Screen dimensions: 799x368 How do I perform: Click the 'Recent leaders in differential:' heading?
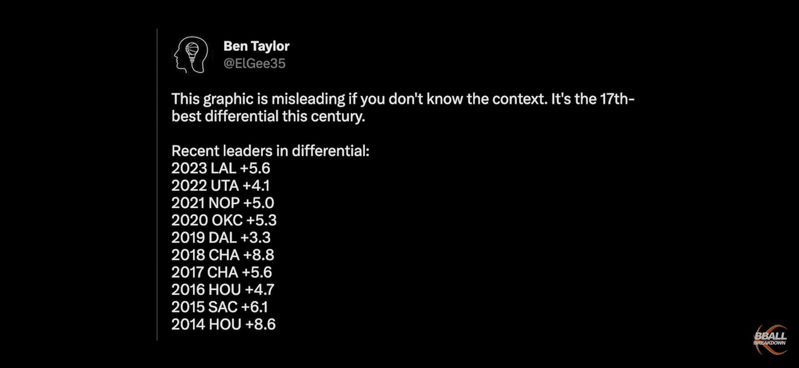(x=270, y=151)
